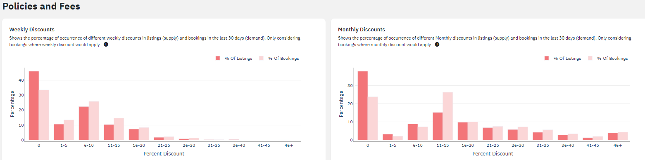Select the monthly 11-15 bookings bar
The image size is (645, 160).
[x=447, y=116]
